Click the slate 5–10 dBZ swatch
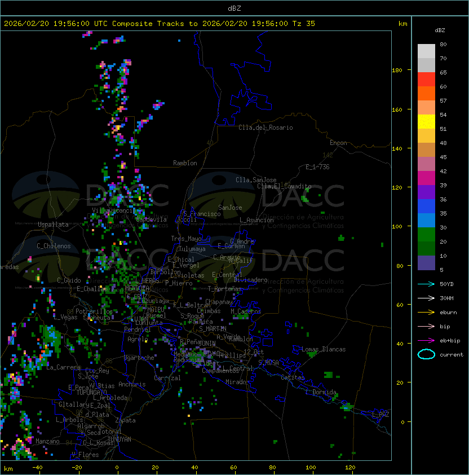The image size is (469, 475). [x=426, y=263]
